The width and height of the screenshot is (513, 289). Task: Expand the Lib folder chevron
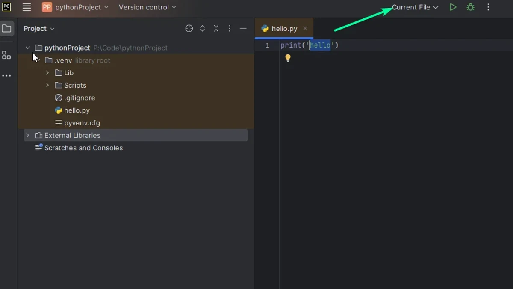click(x=47, y=73)
